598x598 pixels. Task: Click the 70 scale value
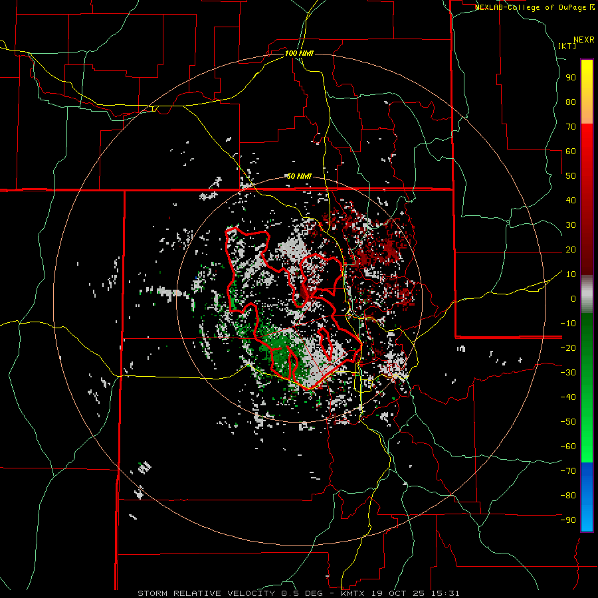pyautogui.click(x=571, y=127)
